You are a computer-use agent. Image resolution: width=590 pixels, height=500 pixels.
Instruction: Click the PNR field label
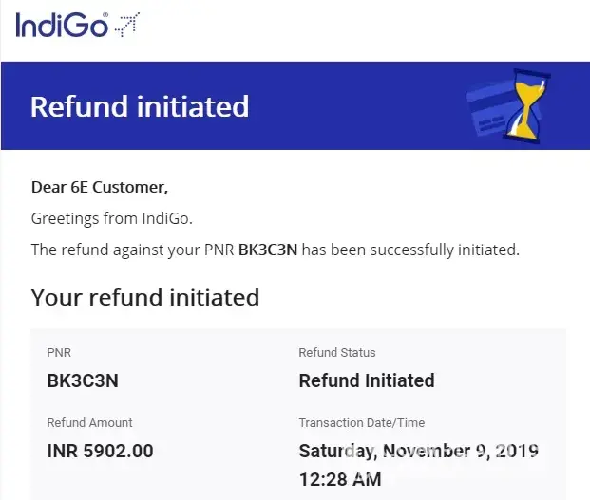58,353
